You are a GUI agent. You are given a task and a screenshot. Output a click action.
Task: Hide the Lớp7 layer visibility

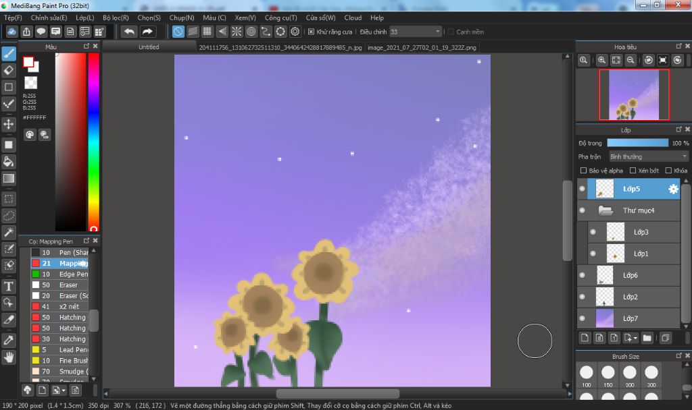[x=582, y=318]
